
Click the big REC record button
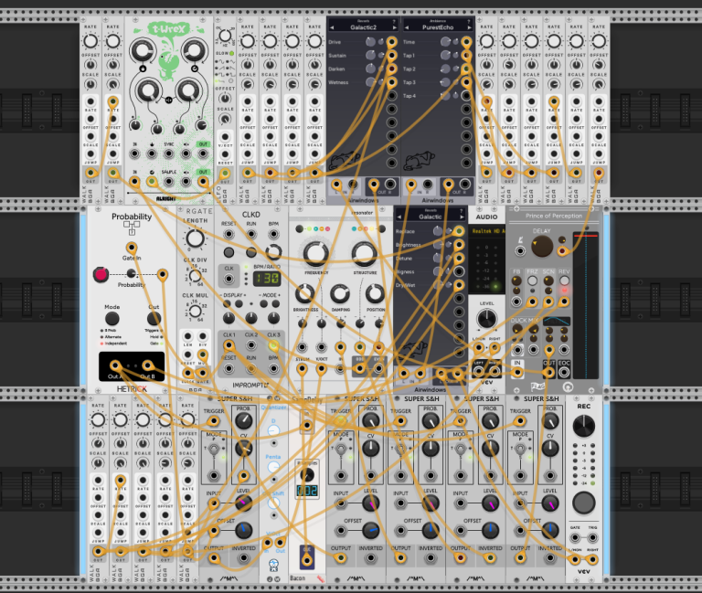click(584, 503)
